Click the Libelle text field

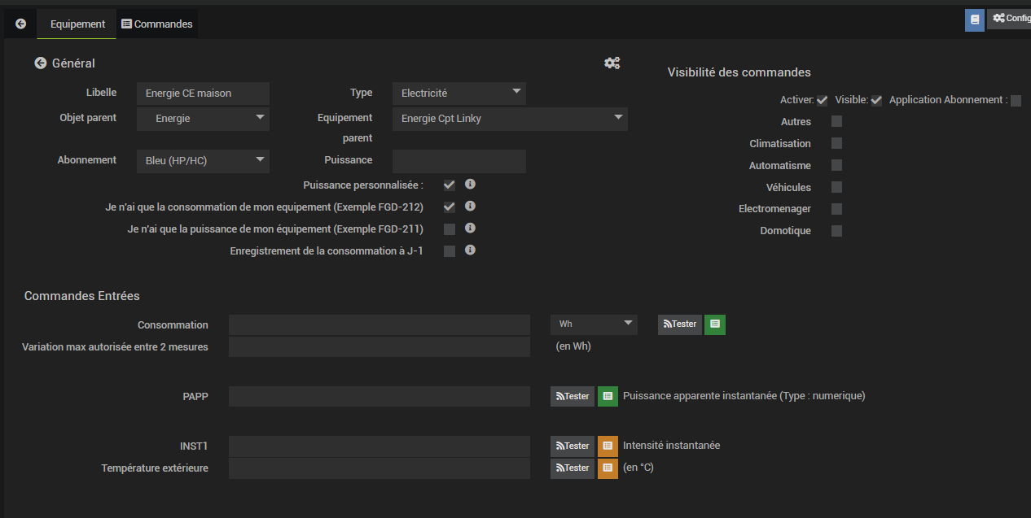point(203,94)
